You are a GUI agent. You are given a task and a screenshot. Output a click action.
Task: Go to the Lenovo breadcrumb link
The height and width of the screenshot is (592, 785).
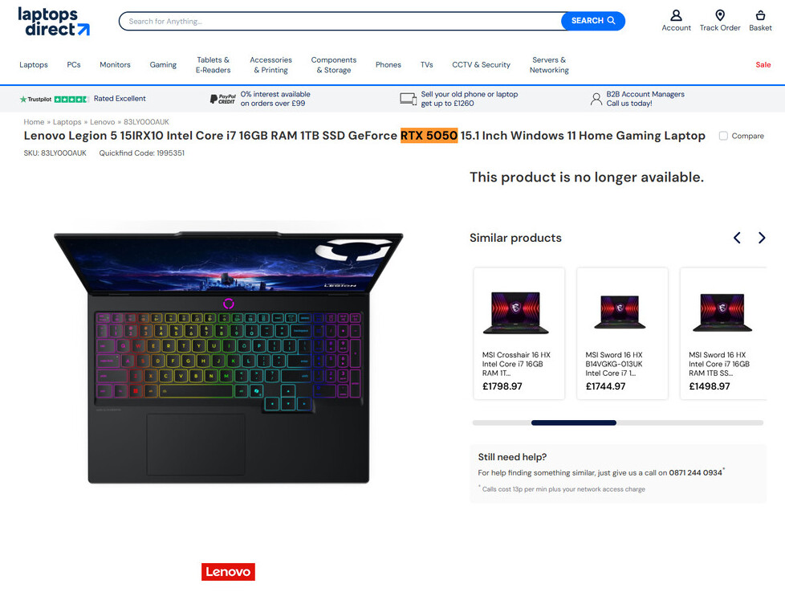click(x=102, y=122)
